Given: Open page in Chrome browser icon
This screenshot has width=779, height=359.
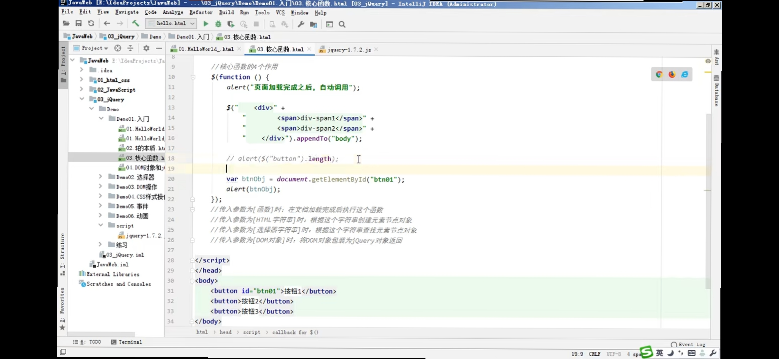Looking at the screenshot, I should [659, 74].
